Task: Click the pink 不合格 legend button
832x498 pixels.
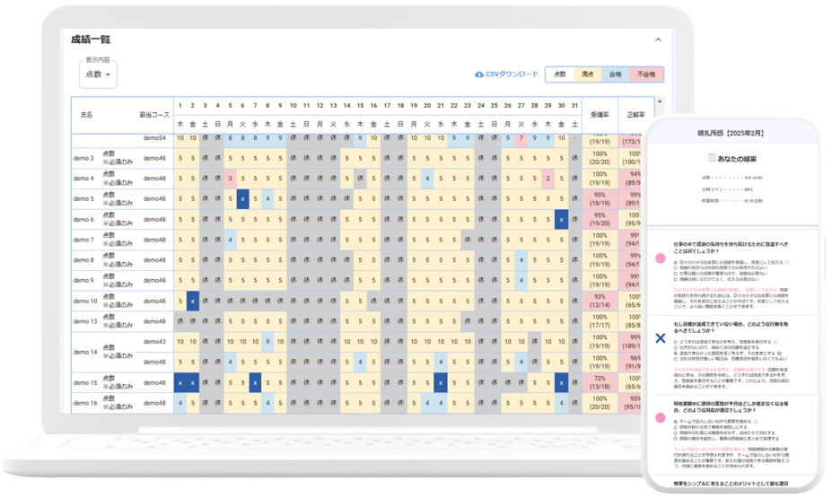Action: pyautogui.click(x=646, y=74)
